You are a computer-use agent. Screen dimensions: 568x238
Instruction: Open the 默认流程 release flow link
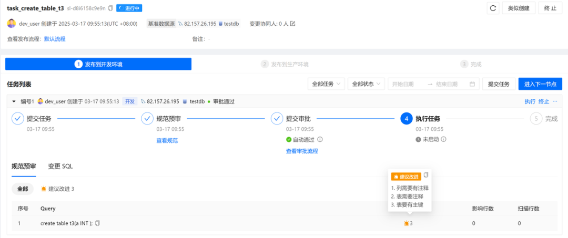[55, 39]
